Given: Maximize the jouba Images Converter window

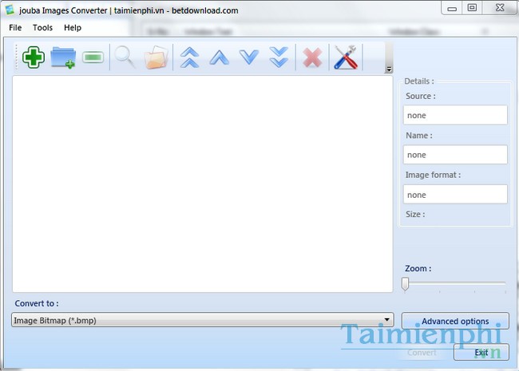Looking at the screenshot, I should point(472,8).
